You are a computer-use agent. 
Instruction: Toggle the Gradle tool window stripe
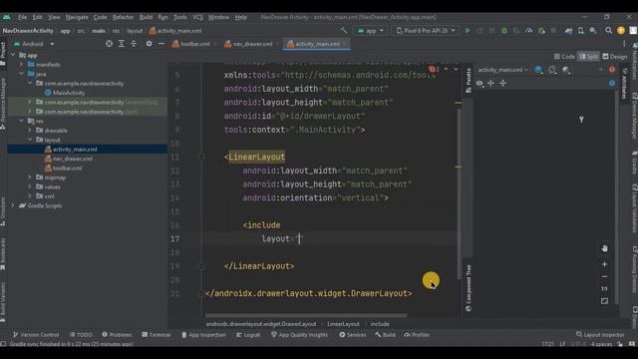click(x=634, y=162)
